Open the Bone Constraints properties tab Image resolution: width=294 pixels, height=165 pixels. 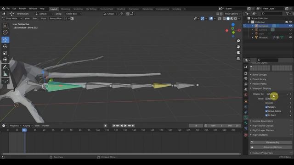(246, 128)
